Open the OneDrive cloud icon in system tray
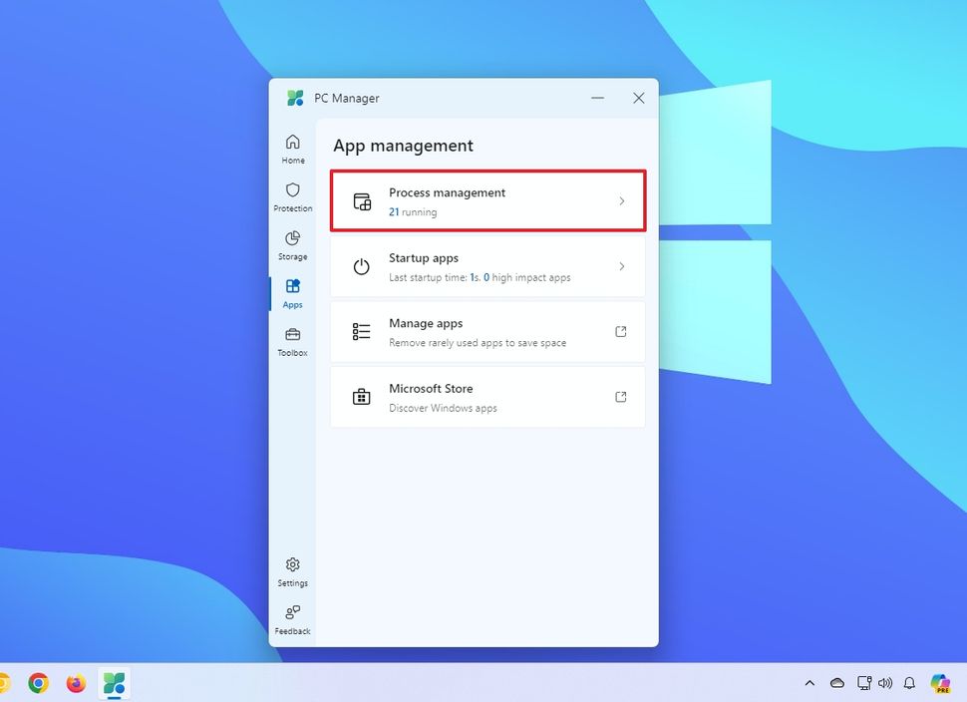This screenshot has height=702, width=967. tap(836, 683)
